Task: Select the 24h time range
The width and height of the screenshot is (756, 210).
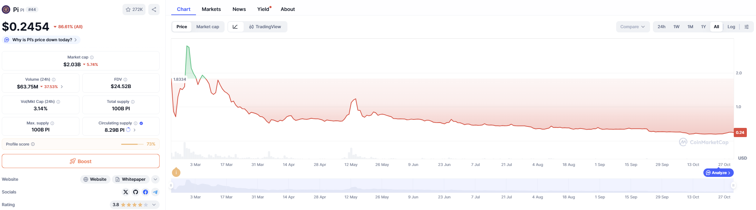Action: (x=661, y=27)
